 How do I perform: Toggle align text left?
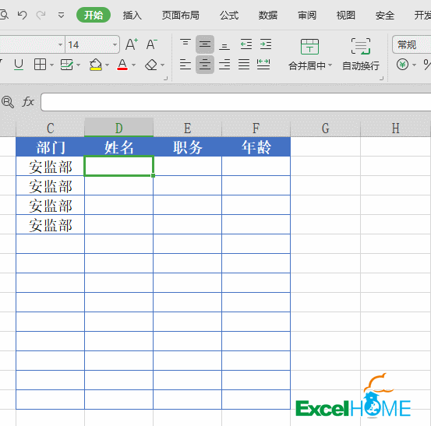(x=185, y=65)
